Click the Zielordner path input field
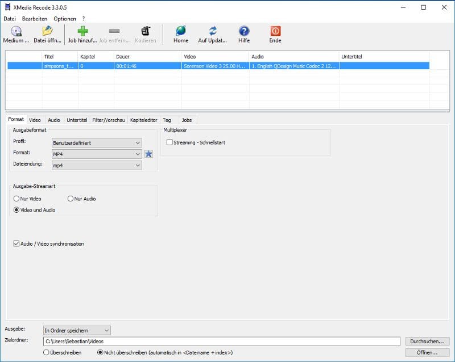 click(x=222, y=341)
